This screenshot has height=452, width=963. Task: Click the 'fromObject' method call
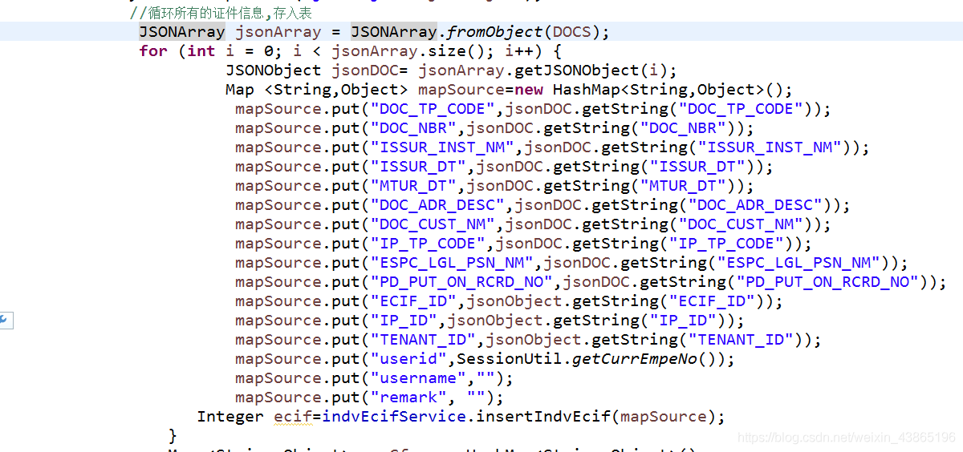click(494, 32)
